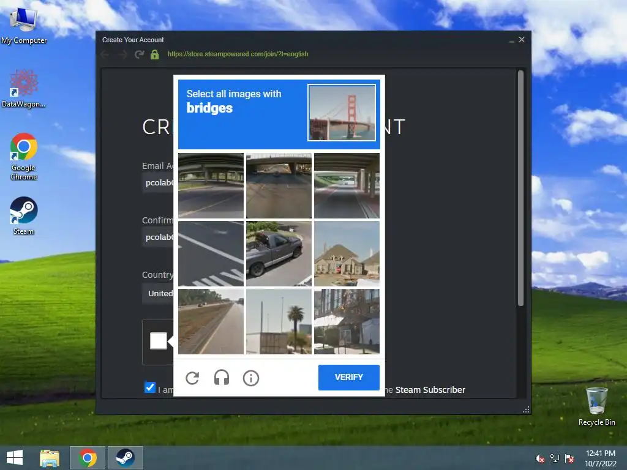Click the network tray icon
Screen dimensions: 627x470
pyautogui.click(x=555, y=458)
